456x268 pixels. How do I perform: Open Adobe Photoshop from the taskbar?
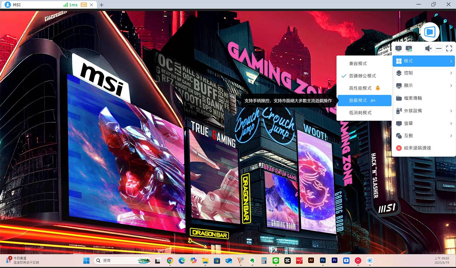[x=323, y=260]
